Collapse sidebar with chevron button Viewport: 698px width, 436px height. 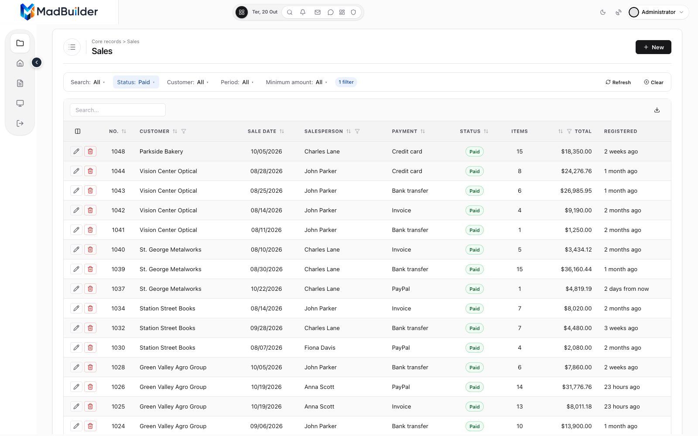coord(37,62)
